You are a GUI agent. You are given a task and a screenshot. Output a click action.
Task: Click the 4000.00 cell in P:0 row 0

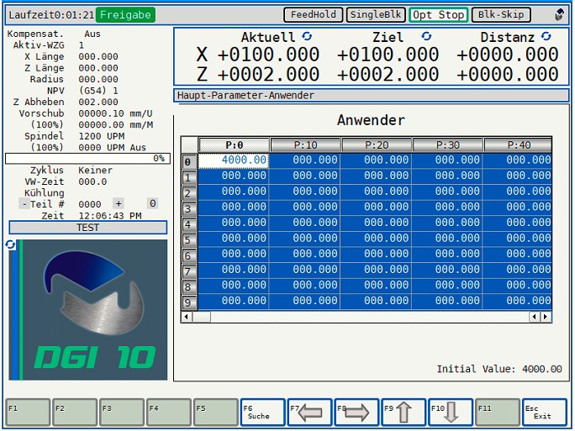(234, 160)
